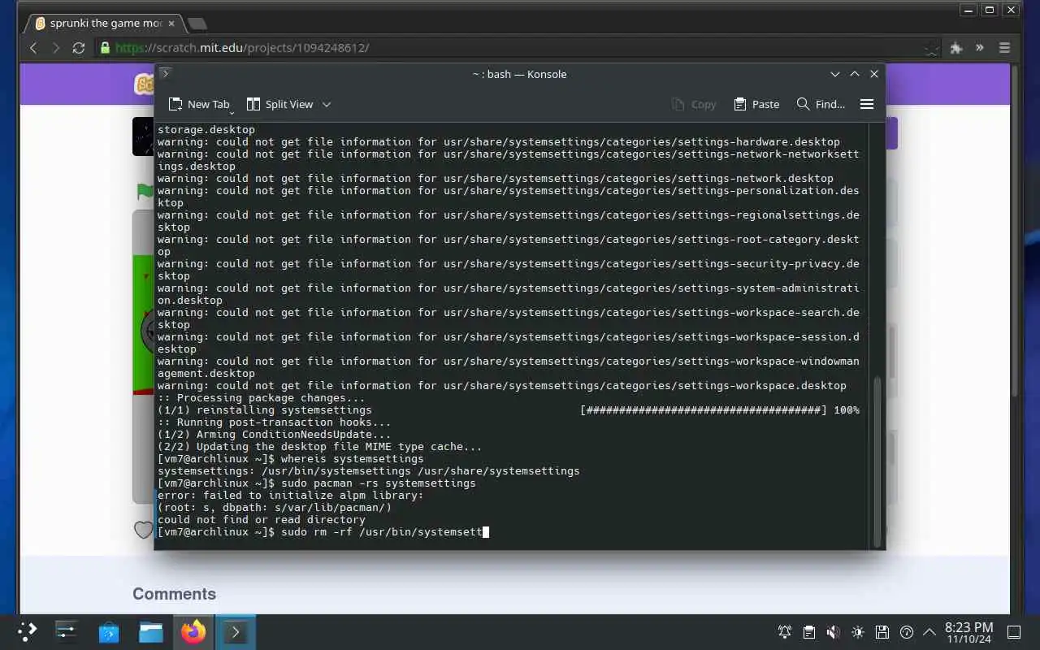Click the 'reinstalling systemsettings' progress line
Viewport: 1040px width, 650px height.
point(508,410)
